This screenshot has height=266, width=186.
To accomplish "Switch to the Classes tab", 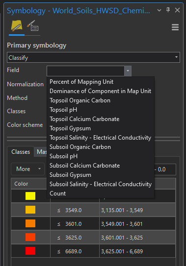I will (21, 152).
